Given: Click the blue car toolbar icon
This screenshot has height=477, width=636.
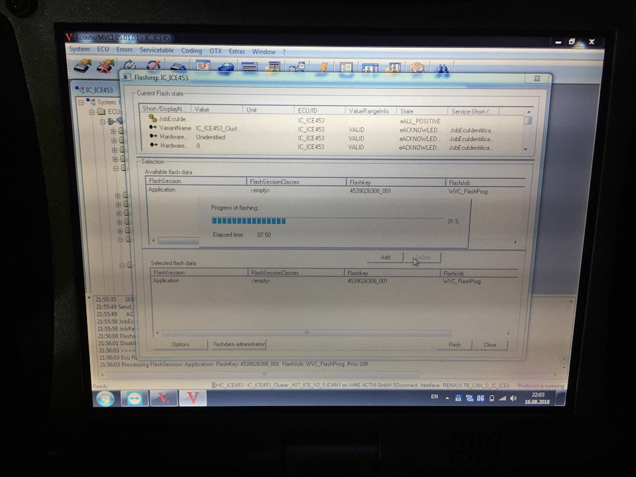Looking at the screenshot, I should pos(226,66).
